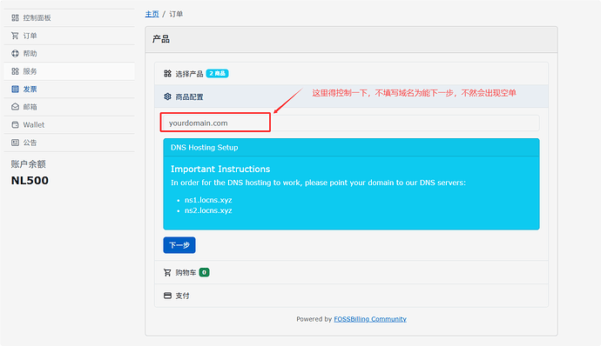Click the 支付 credit card icon

(x=167, y=296)
